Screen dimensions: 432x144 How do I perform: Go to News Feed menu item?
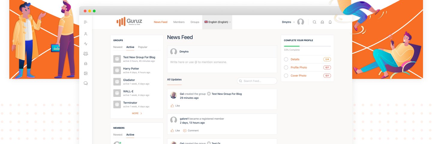[160, 22]
